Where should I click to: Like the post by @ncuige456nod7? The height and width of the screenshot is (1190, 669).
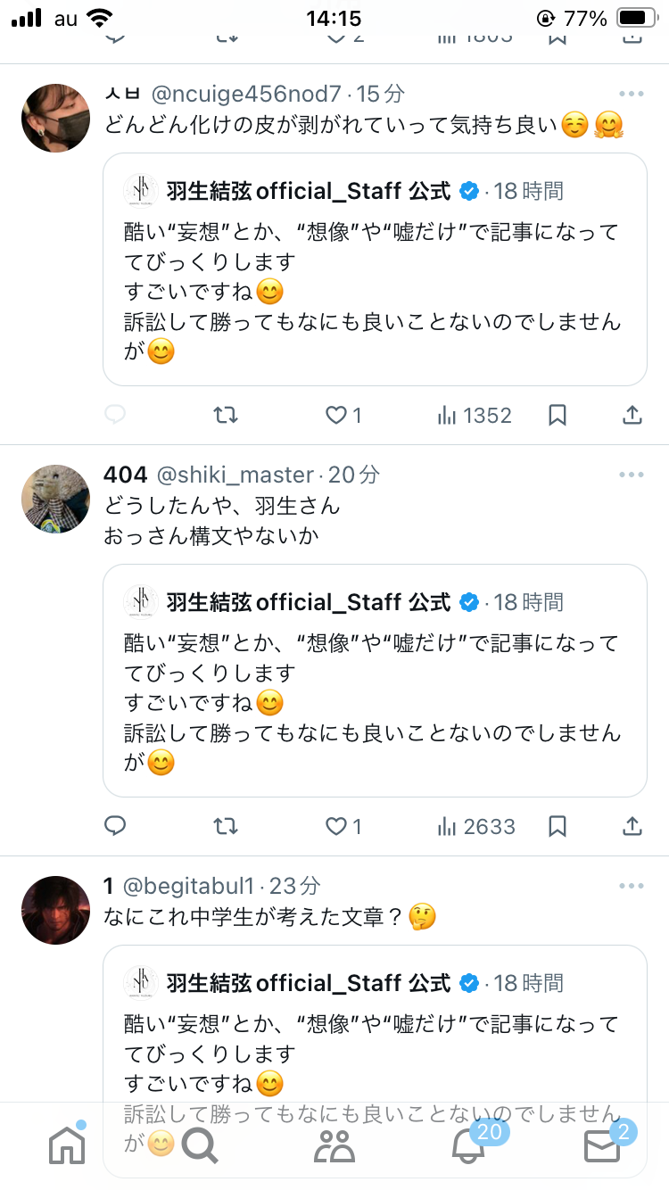point(343,415)
